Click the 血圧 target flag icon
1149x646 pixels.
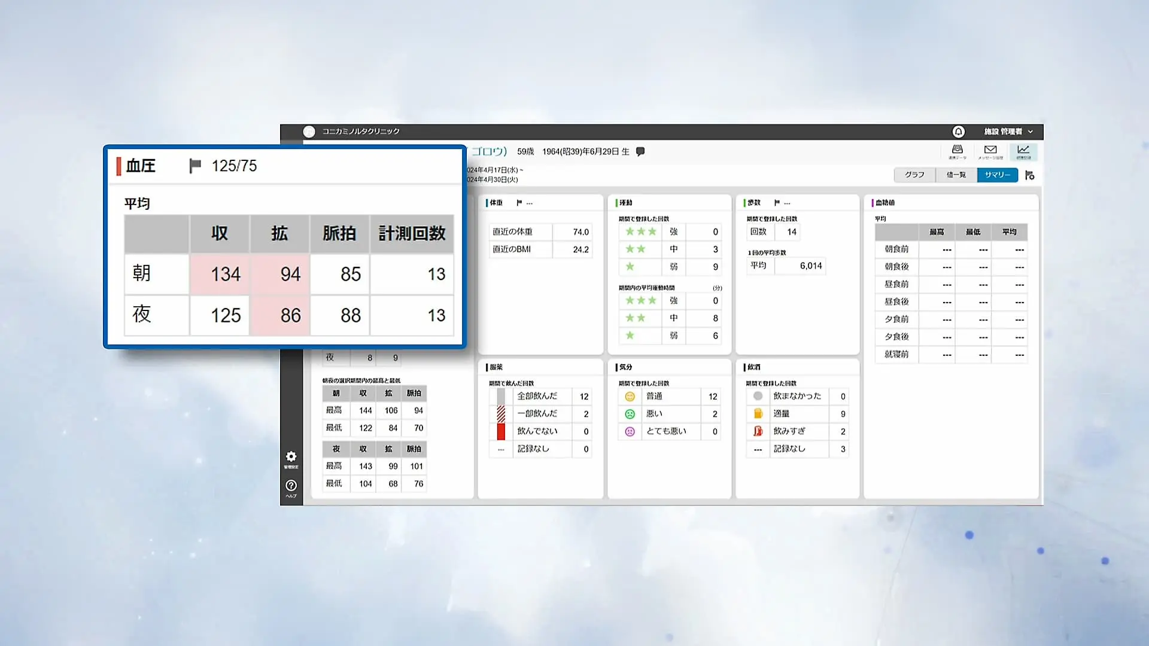coord(195,166)
